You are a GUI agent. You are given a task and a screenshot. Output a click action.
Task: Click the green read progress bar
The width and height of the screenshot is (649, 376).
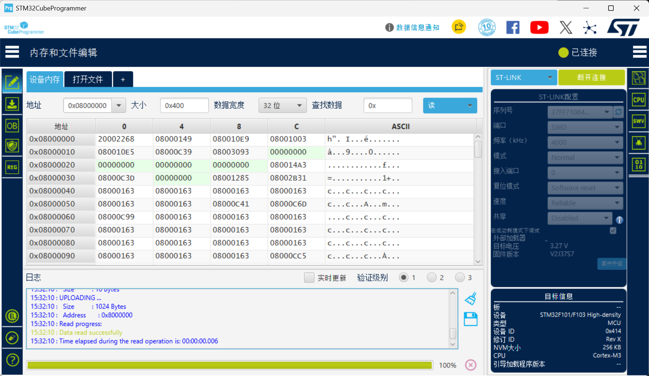pos(230,365)
